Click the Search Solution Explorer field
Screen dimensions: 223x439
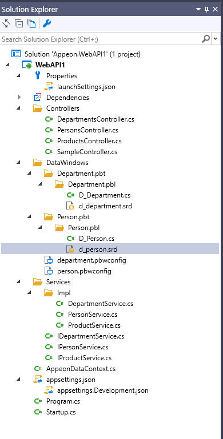pyautogui.click(x=101, y=39)
